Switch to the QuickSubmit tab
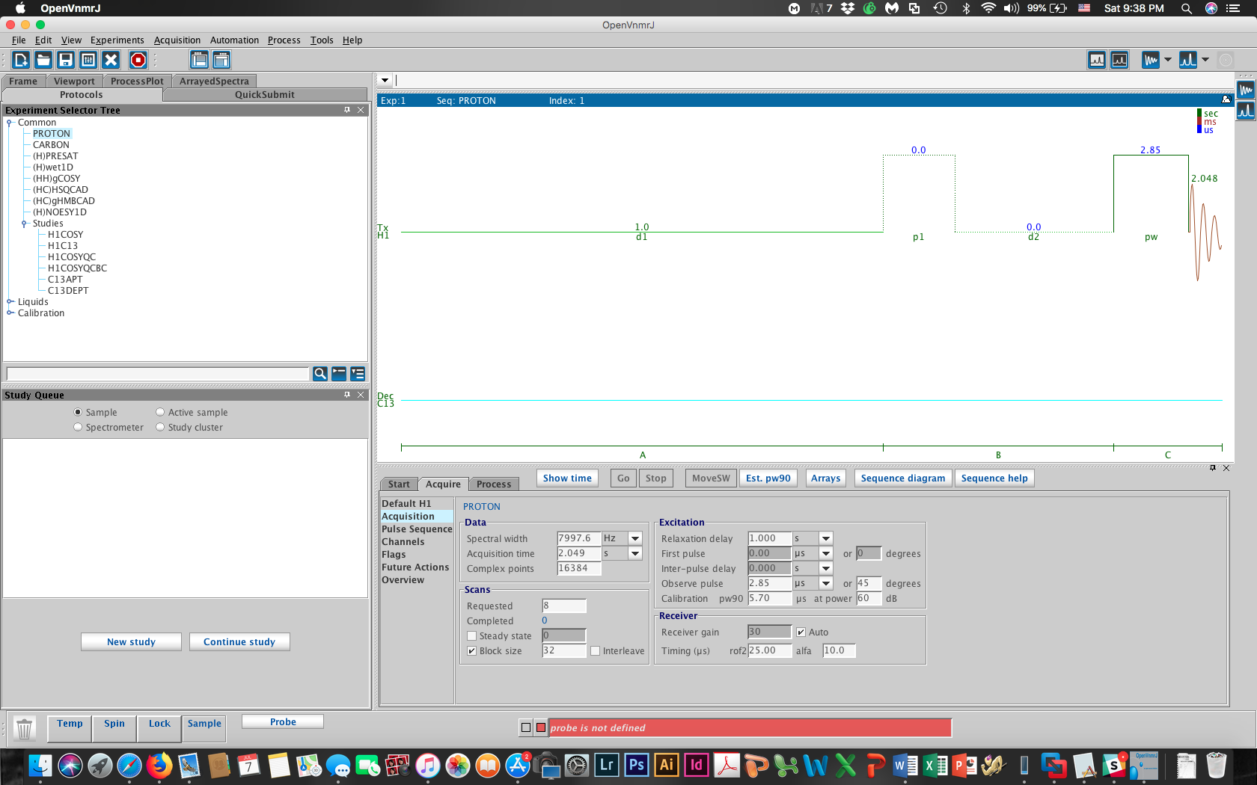 [x=265, y=95]
